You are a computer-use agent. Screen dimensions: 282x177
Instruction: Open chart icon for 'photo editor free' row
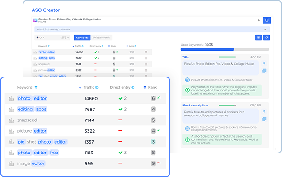[x=11, y=153]
